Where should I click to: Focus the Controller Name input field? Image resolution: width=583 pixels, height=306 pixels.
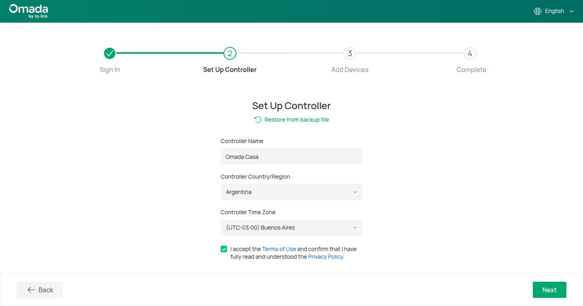click(x=291, y=157)
